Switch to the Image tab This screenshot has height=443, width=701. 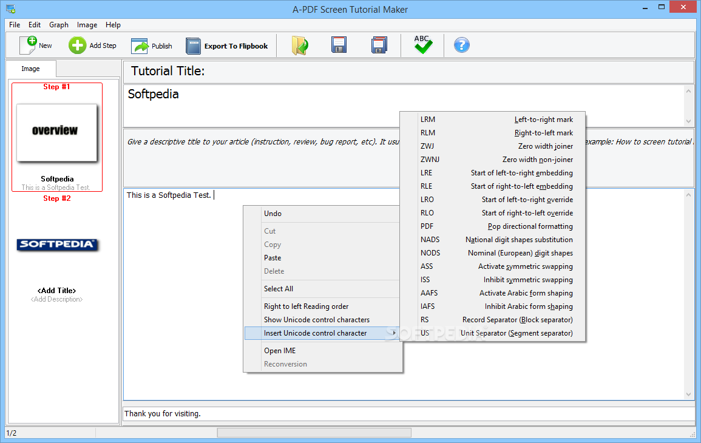point(30,69)
